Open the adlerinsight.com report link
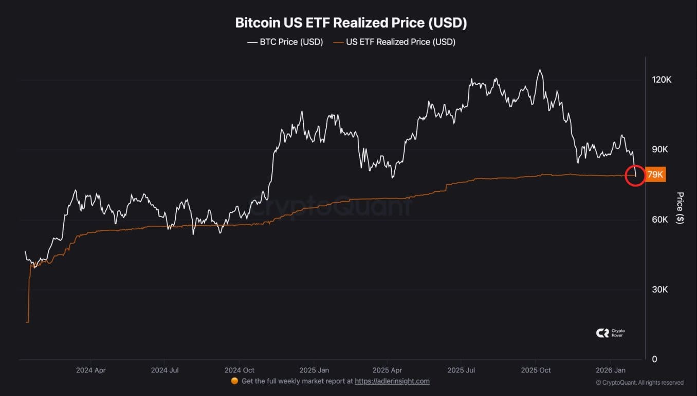Screen dimensions: 697x396 coord(392,381)
